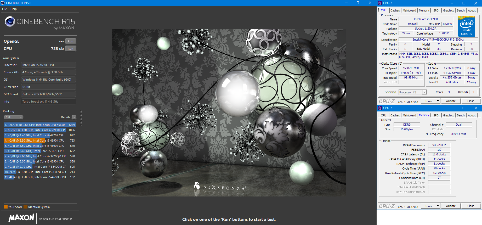Screen dimensions: 482x225
Task: Click the rendered spheres benchmark image
Action: pyautogui.click(x=229, y=113)
